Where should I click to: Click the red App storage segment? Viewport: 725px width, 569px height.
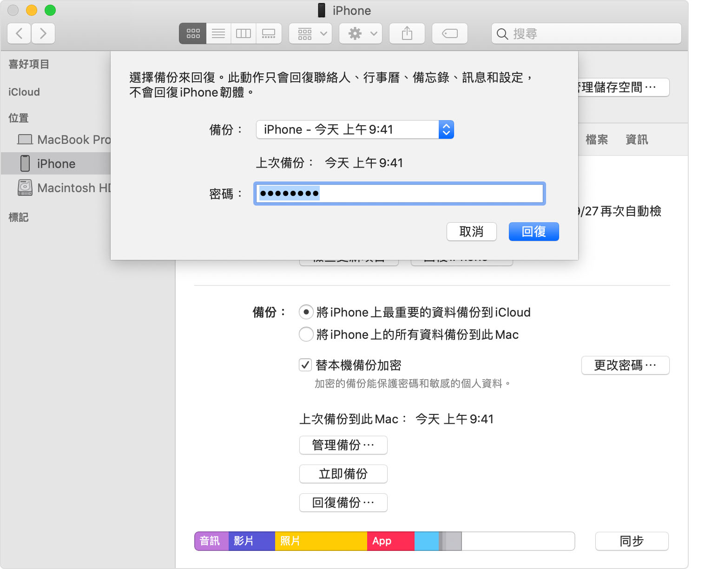tap(391, 541)
